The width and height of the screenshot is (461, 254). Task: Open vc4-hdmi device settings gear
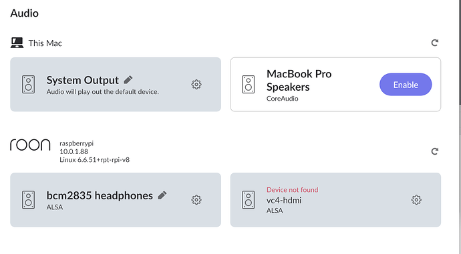tap(416, 200)
